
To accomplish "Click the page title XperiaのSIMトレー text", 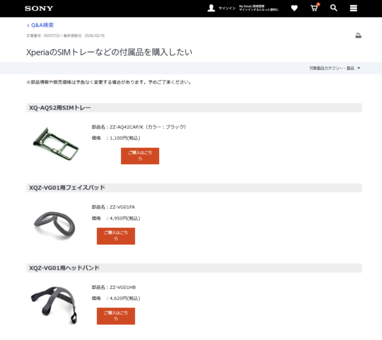I will coord(109,52).
